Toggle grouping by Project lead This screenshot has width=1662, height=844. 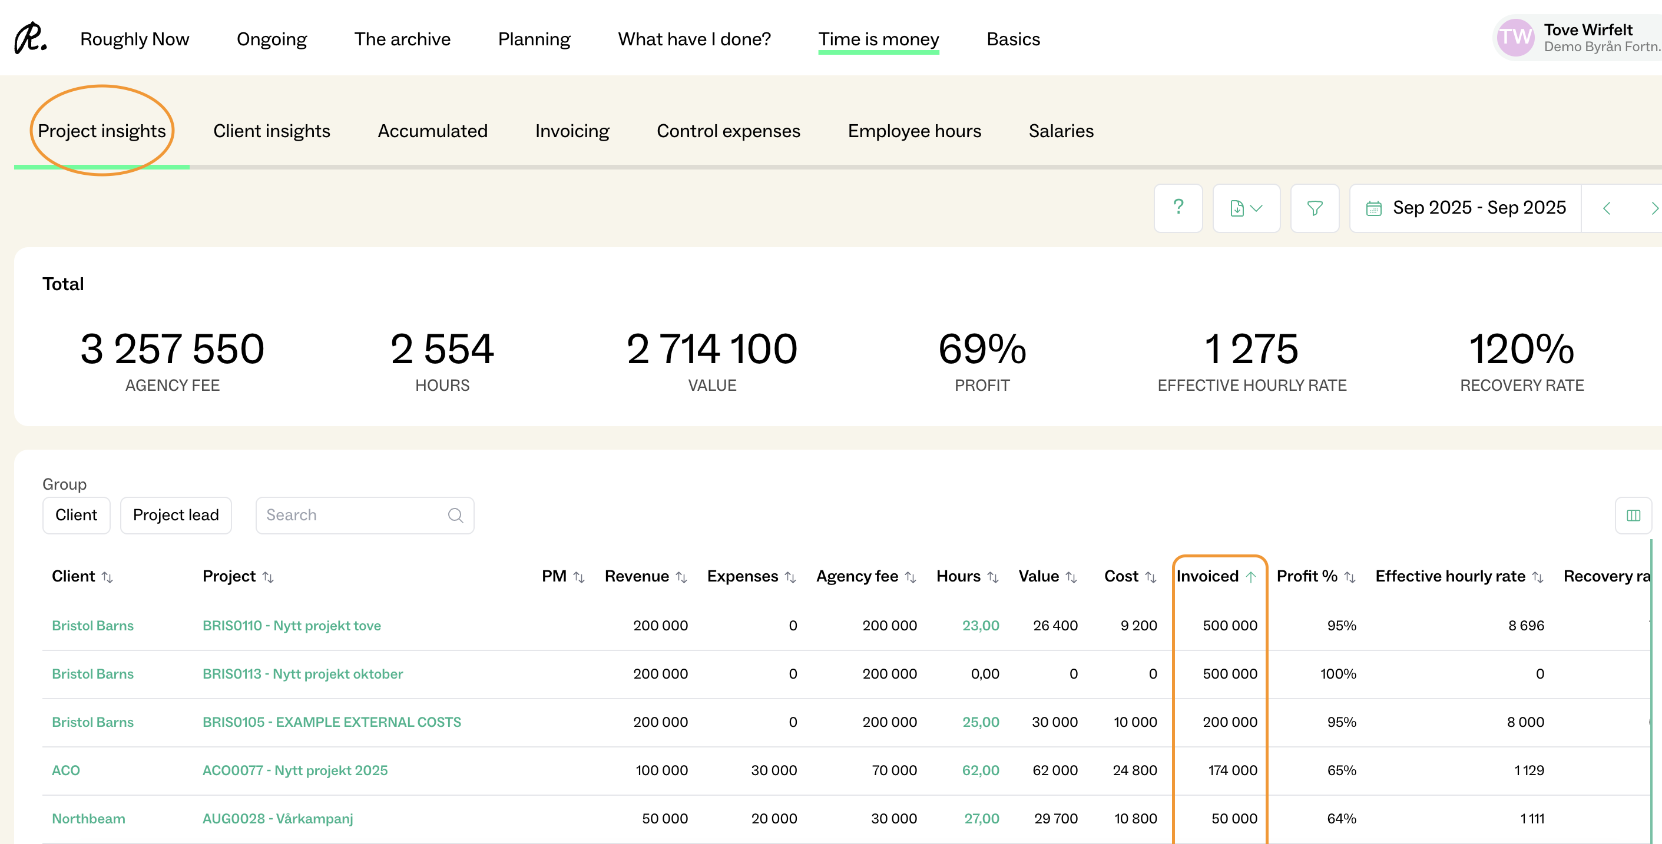tap(176, 515)
